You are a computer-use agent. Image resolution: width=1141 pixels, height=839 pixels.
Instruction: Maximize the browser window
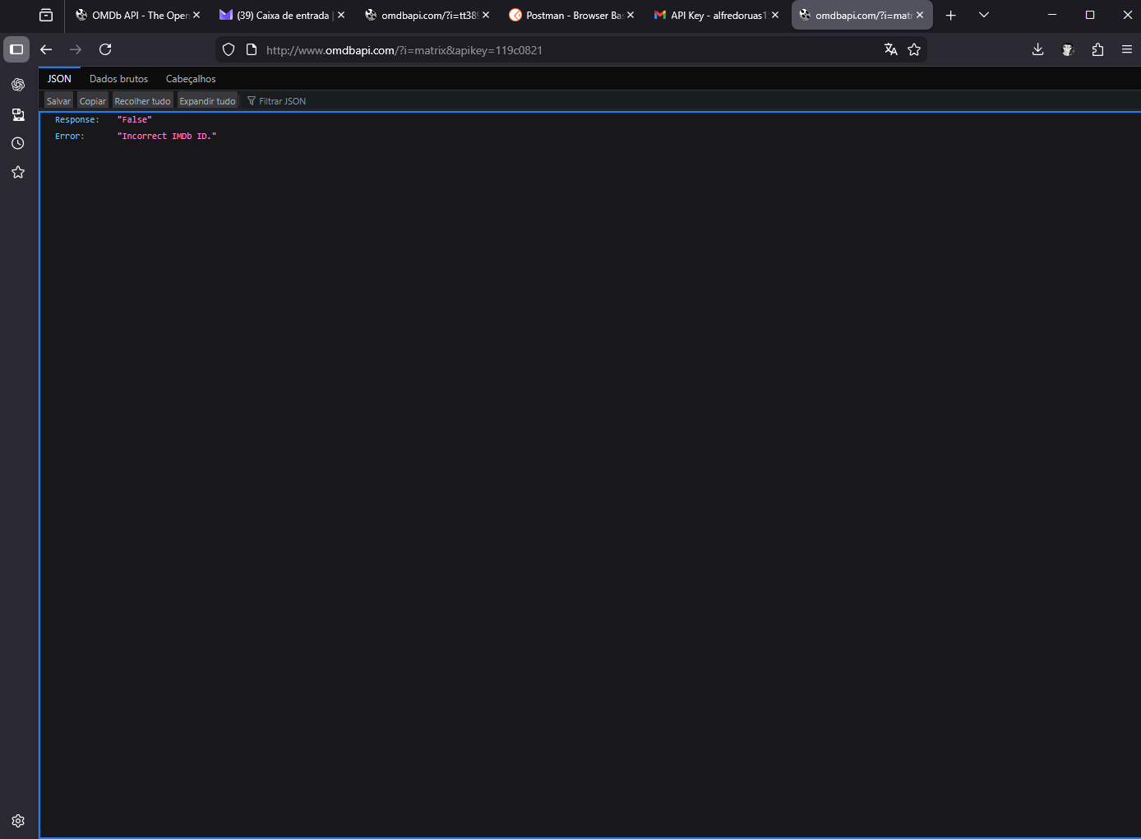[x=1090, y=15]
